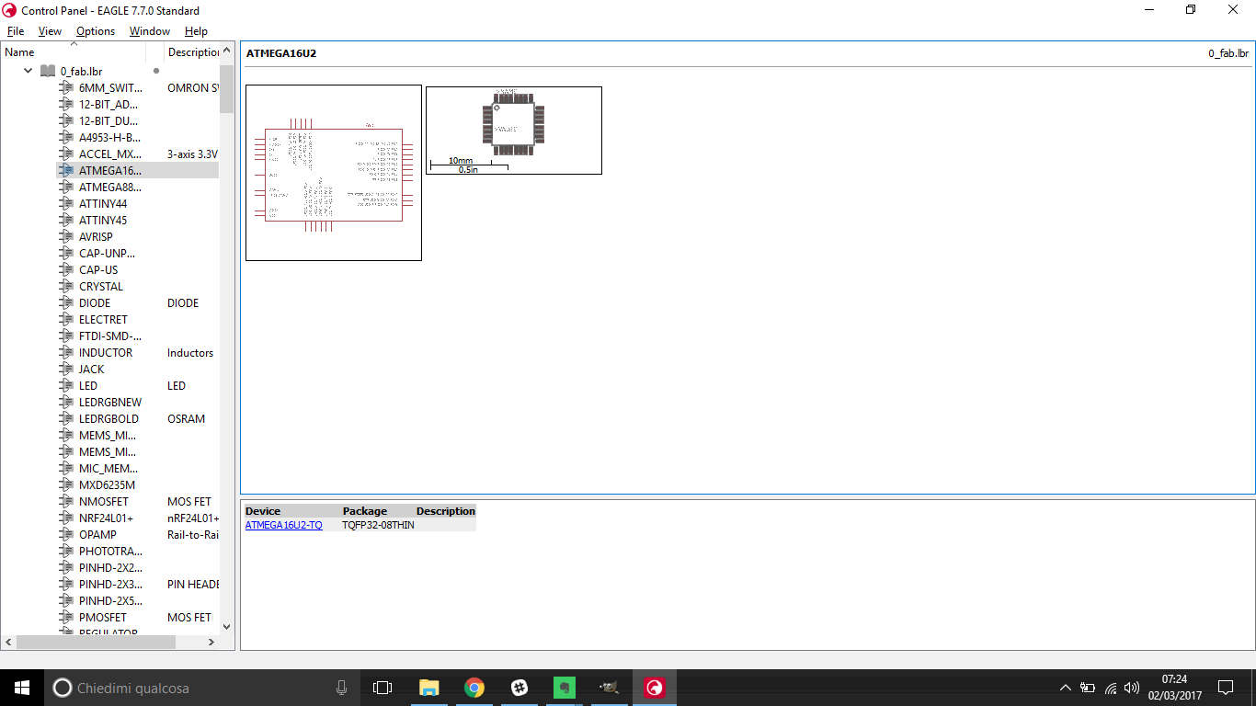Launch Chrome from the taskbar

click(474, 688)
